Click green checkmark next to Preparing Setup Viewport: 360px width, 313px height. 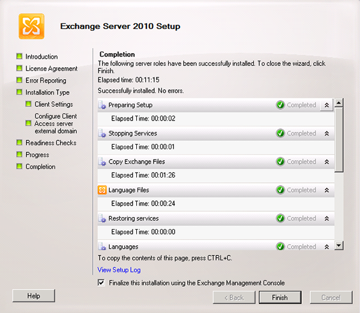tap(280, 105)
